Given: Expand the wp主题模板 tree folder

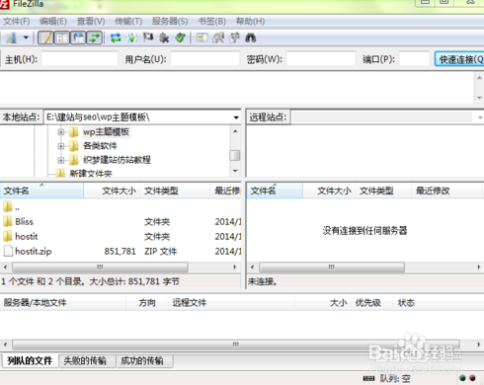Looking at the screenshot, I should [61, 132].
